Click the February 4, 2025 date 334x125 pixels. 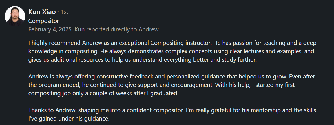50,29
